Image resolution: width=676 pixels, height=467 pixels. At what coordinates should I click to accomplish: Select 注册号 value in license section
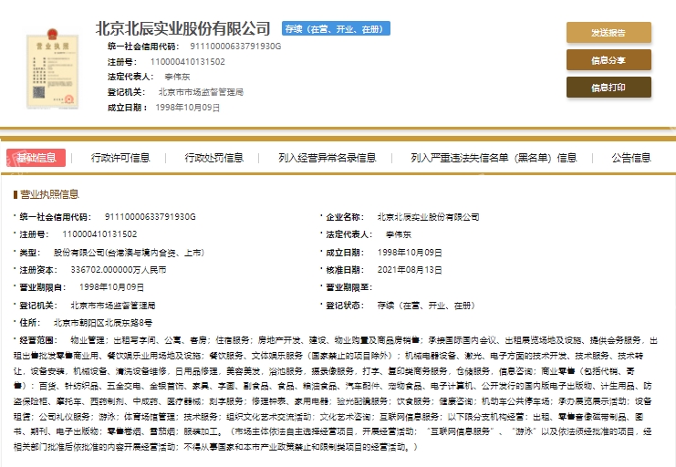click(x=99, y=234)
